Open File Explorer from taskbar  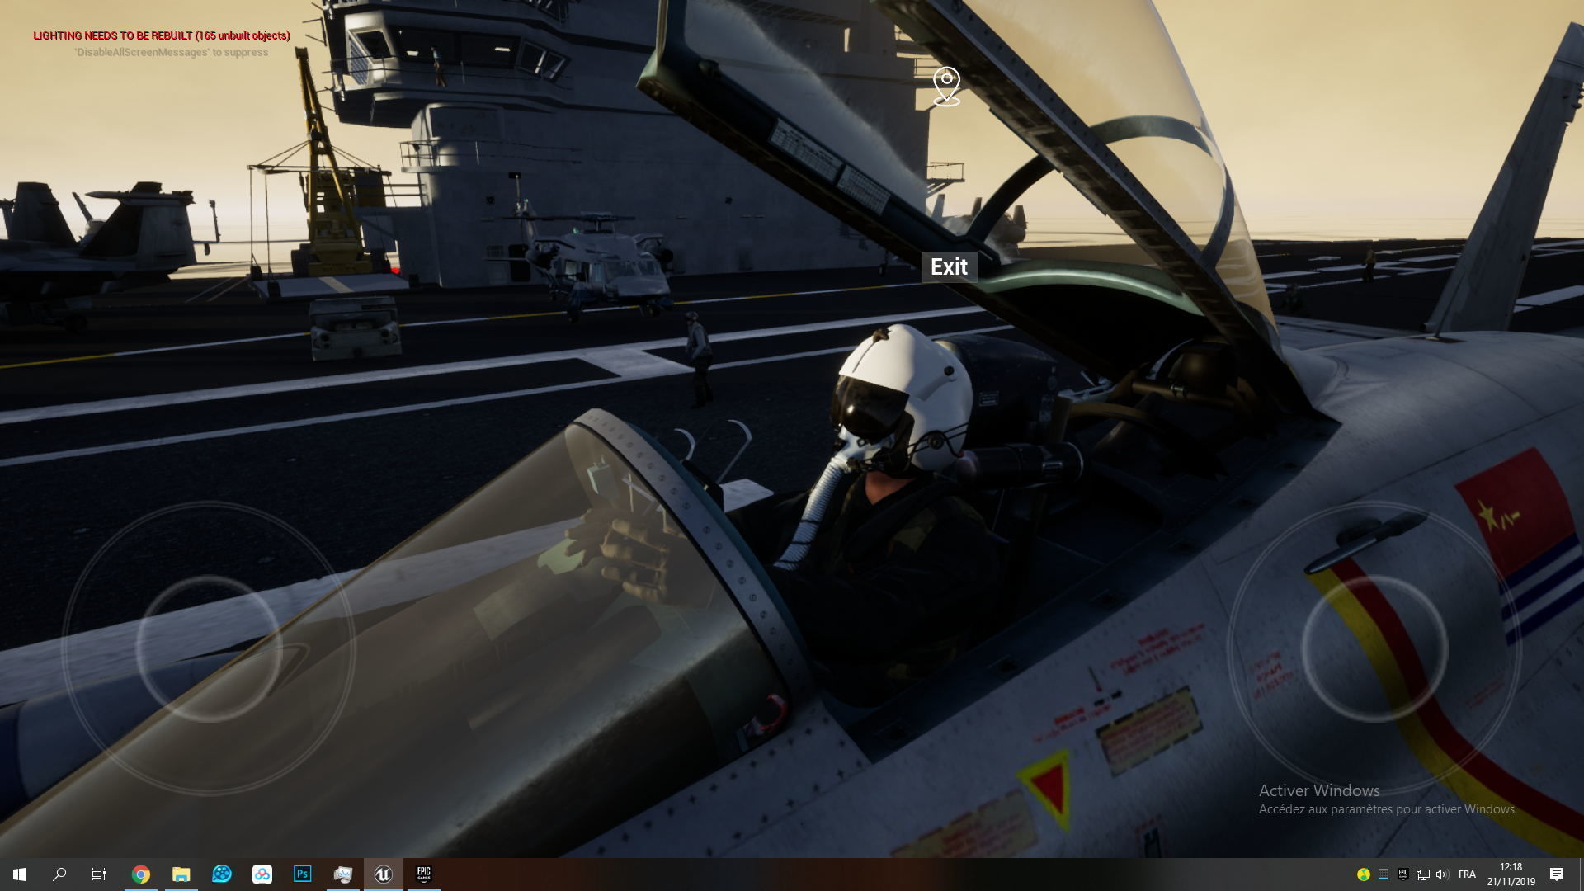tap(181, 874)
